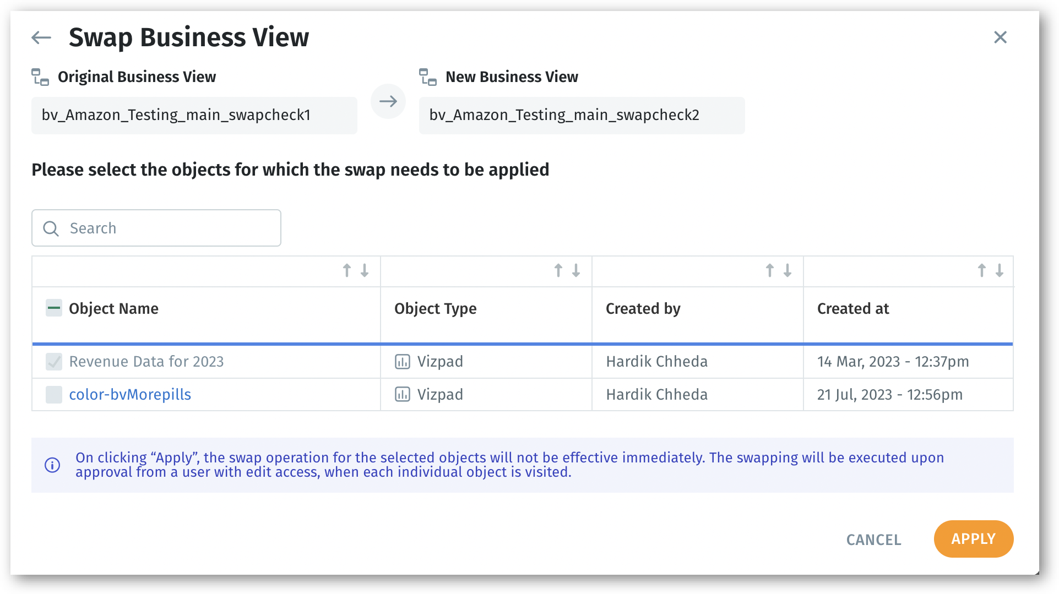1059x594 pixels.
Task: Click the New Business View name field
Action: point(582,115)
